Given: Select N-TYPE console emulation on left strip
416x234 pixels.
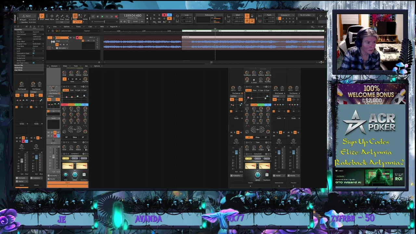Looking at the screenshot, I should point(75,158).
